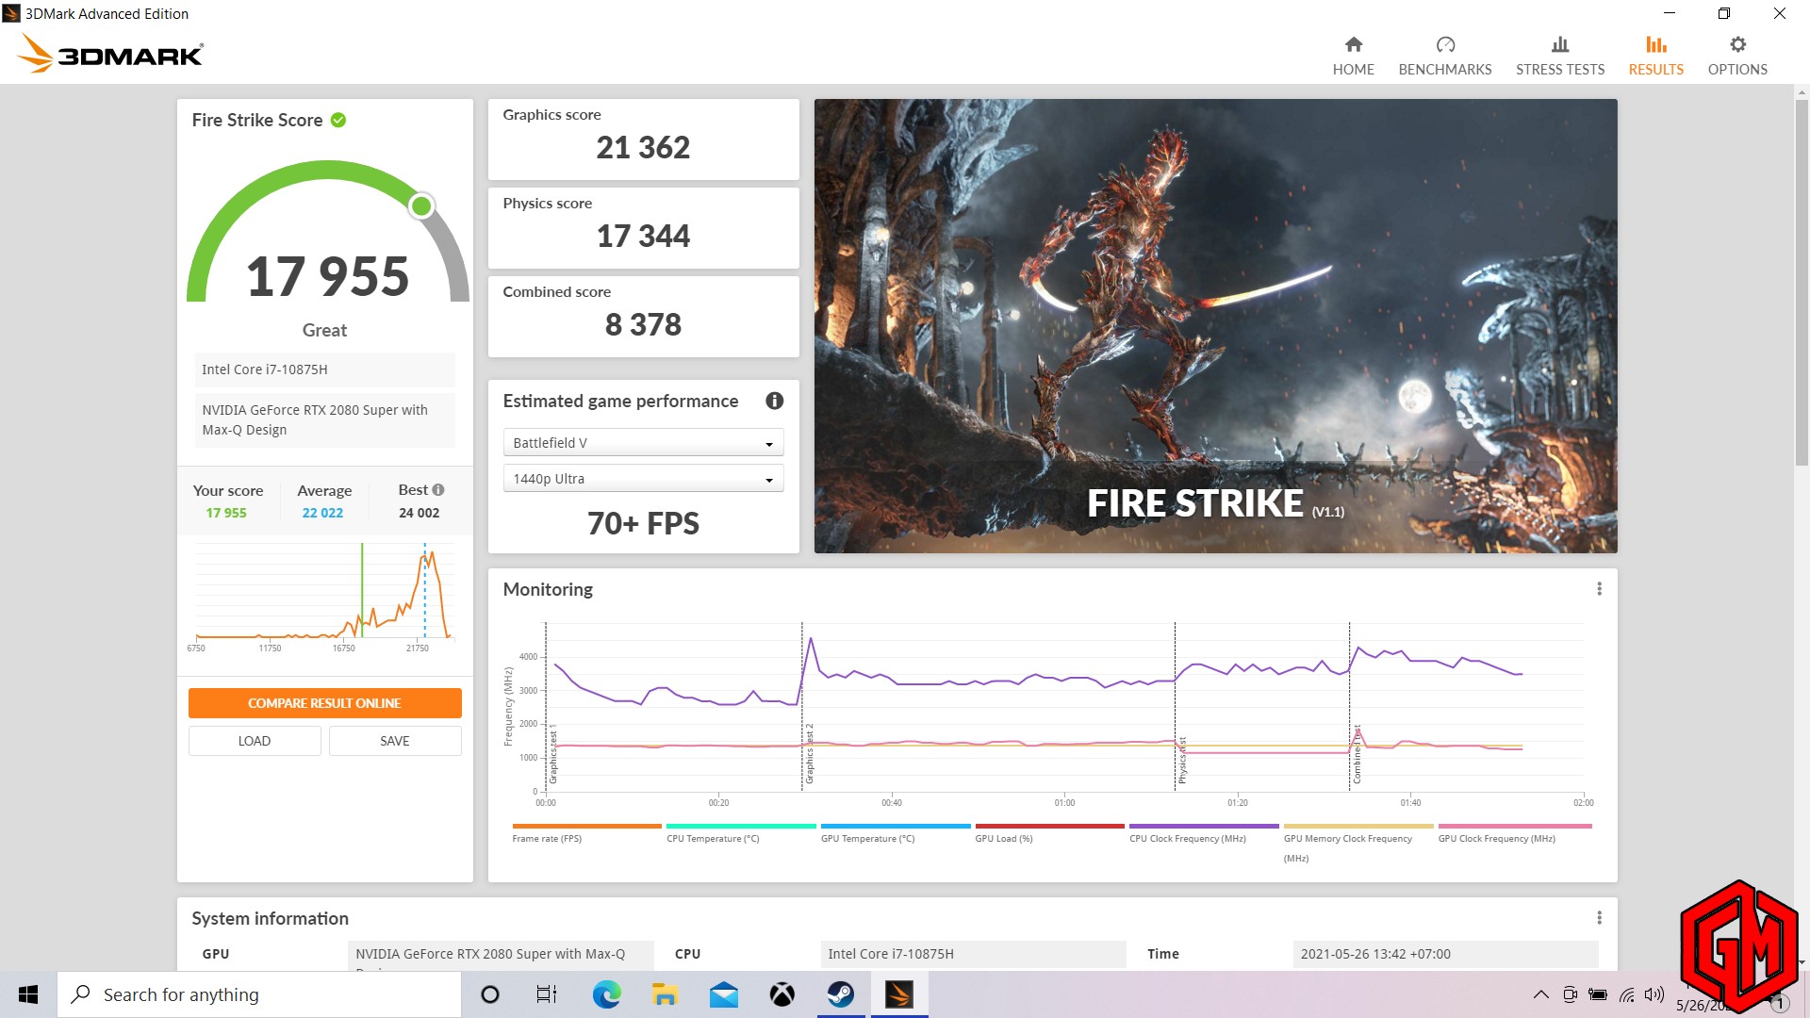Expand the Battlefield V game dropdown
The image size is (1810, 1018).
643,443
